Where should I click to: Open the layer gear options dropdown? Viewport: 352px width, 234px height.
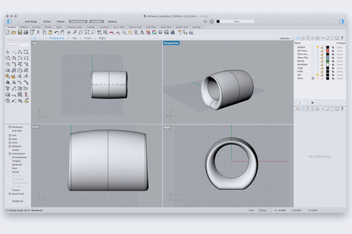pyautogui.click(x=313, y=103)
